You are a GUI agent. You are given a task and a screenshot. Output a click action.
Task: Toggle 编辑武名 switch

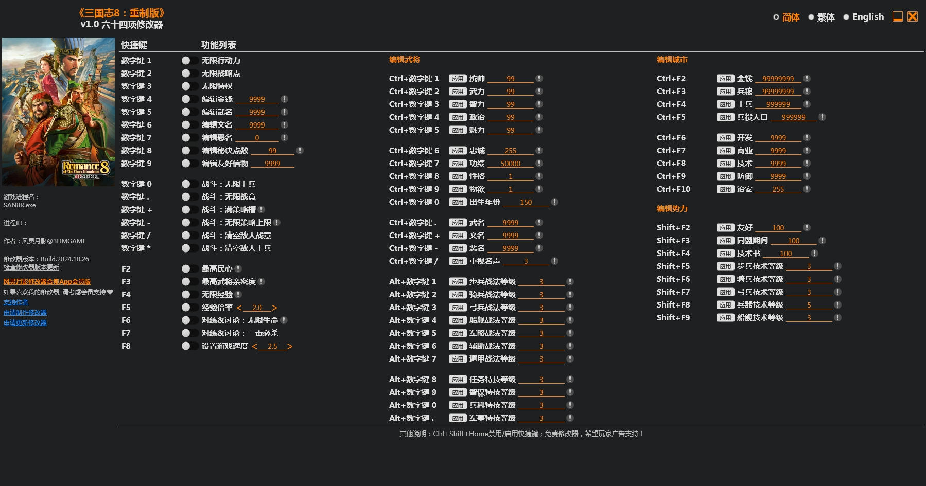[x=189, y=112]
